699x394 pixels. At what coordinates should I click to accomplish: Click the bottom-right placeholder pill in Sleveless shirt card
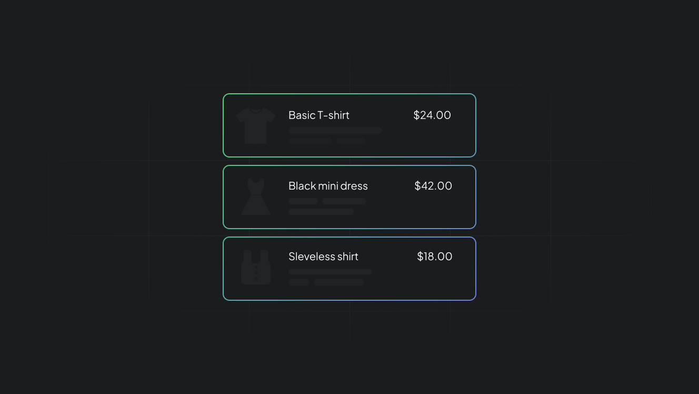[x=339, y=282]
